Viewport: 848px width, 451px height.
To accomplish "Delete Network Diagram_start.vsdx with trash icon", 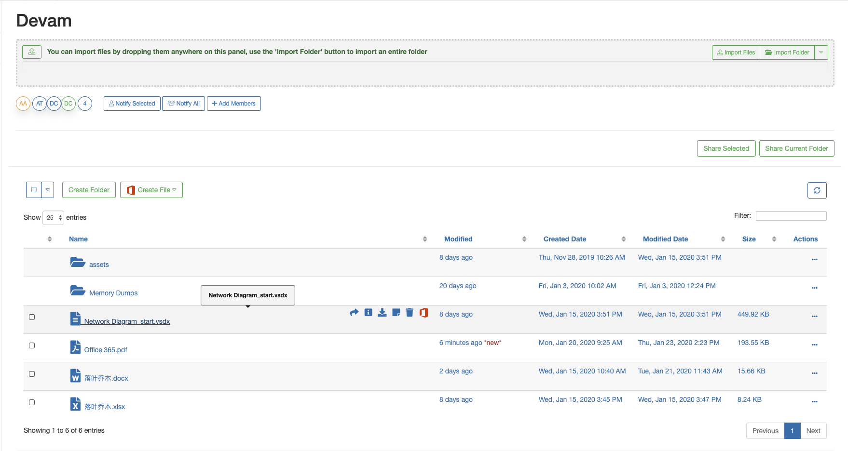I will (410, 313).
